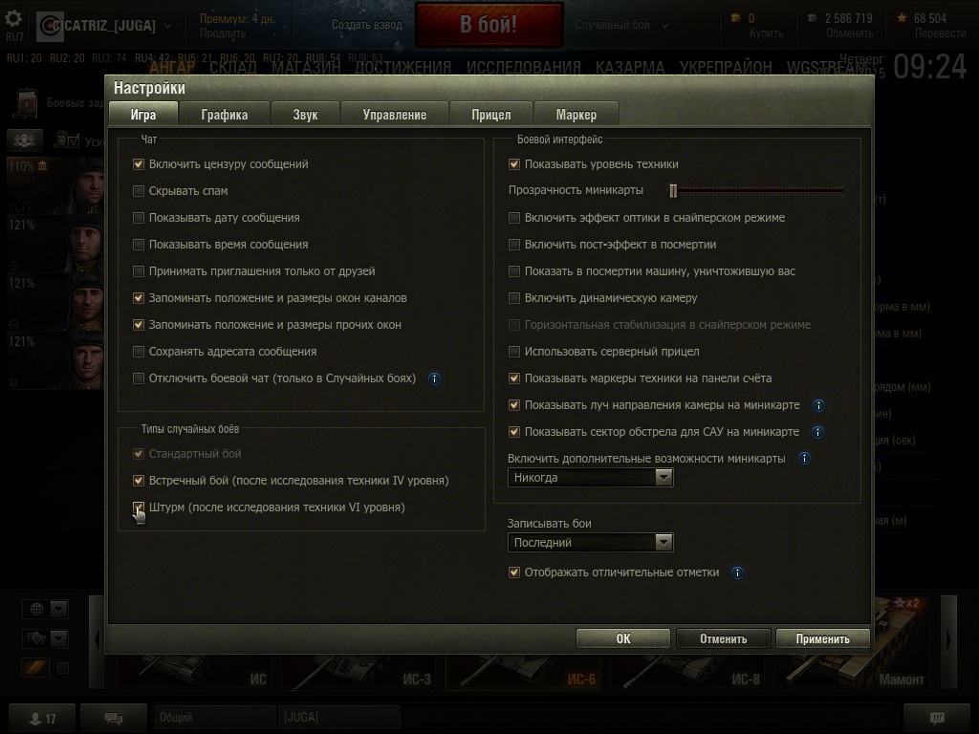Click the Отменить button

coord(723,638)
